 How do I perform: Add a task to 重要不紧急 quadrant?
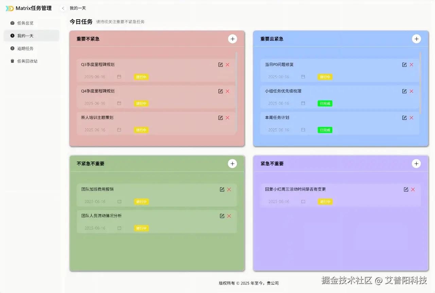pos(232,39)
